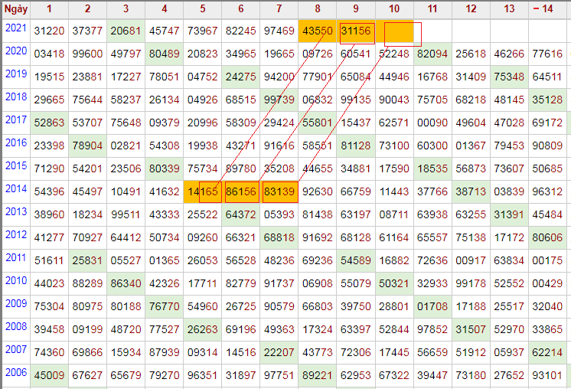Click the green cell 50321

coord(394,283)
